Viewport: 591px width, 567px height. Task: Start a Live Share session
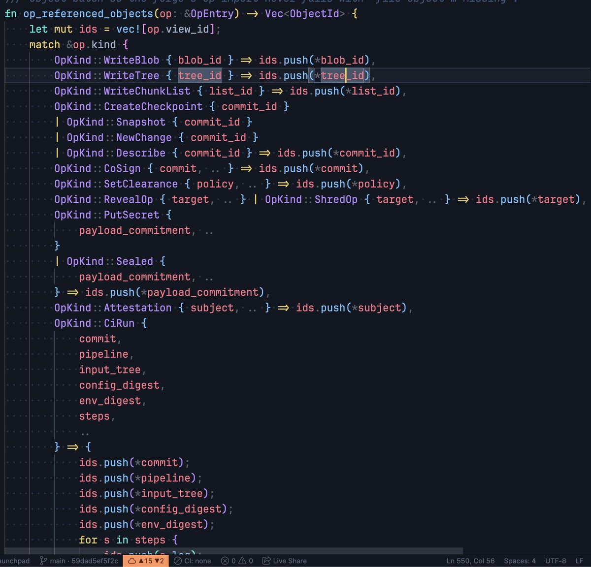point(284,561)
